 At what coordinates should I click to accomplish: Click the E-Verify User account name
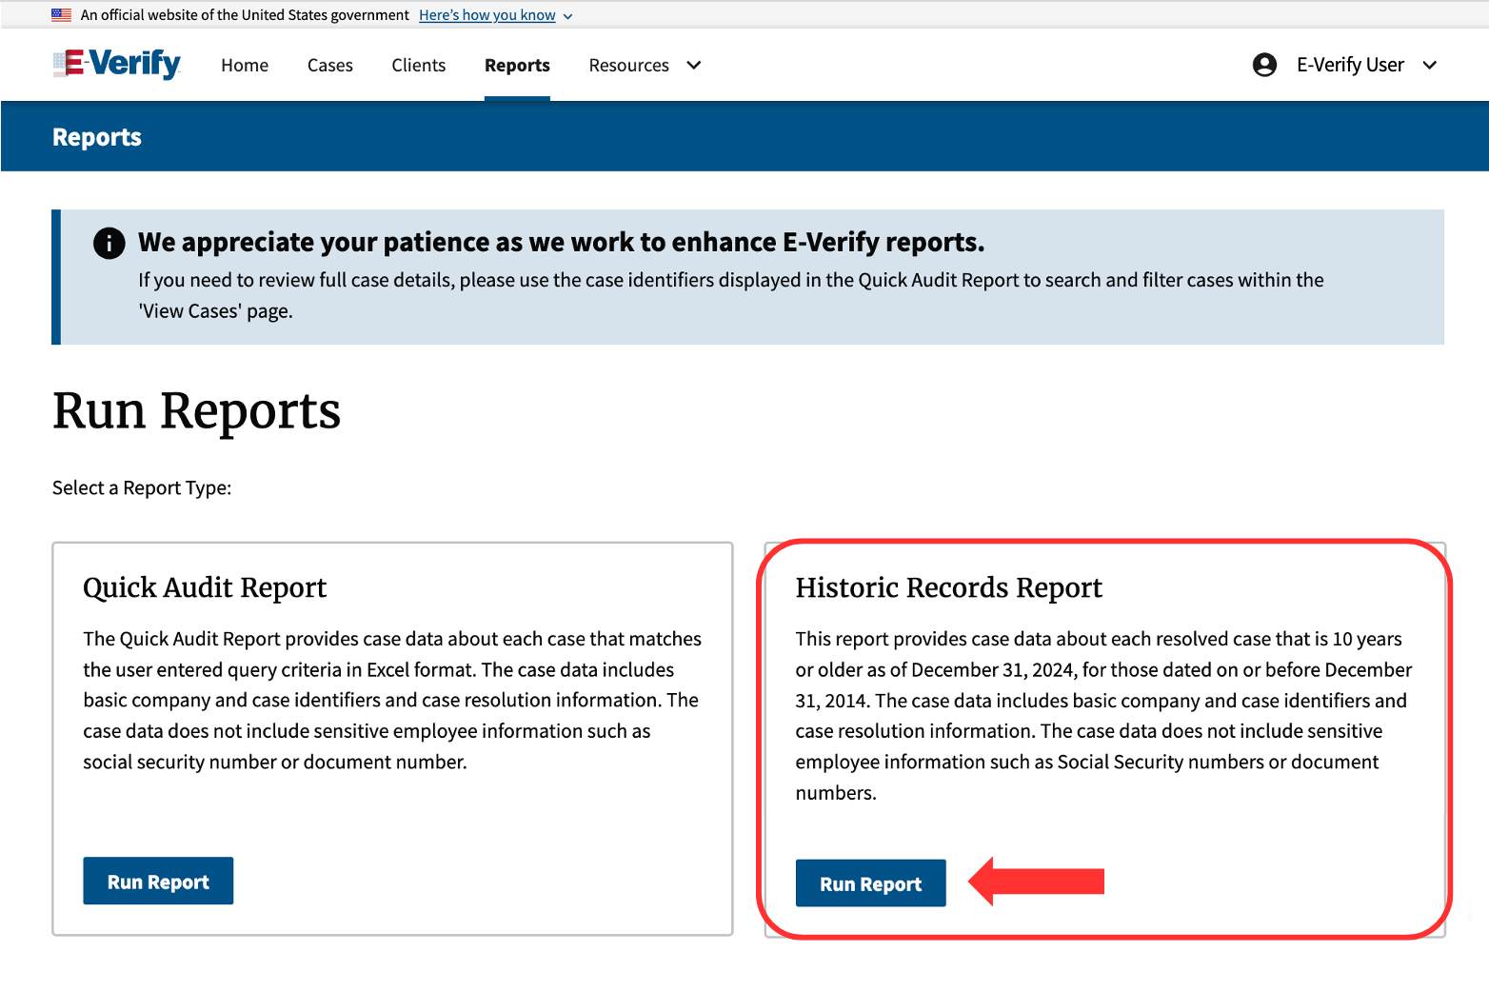point(1350,65)
